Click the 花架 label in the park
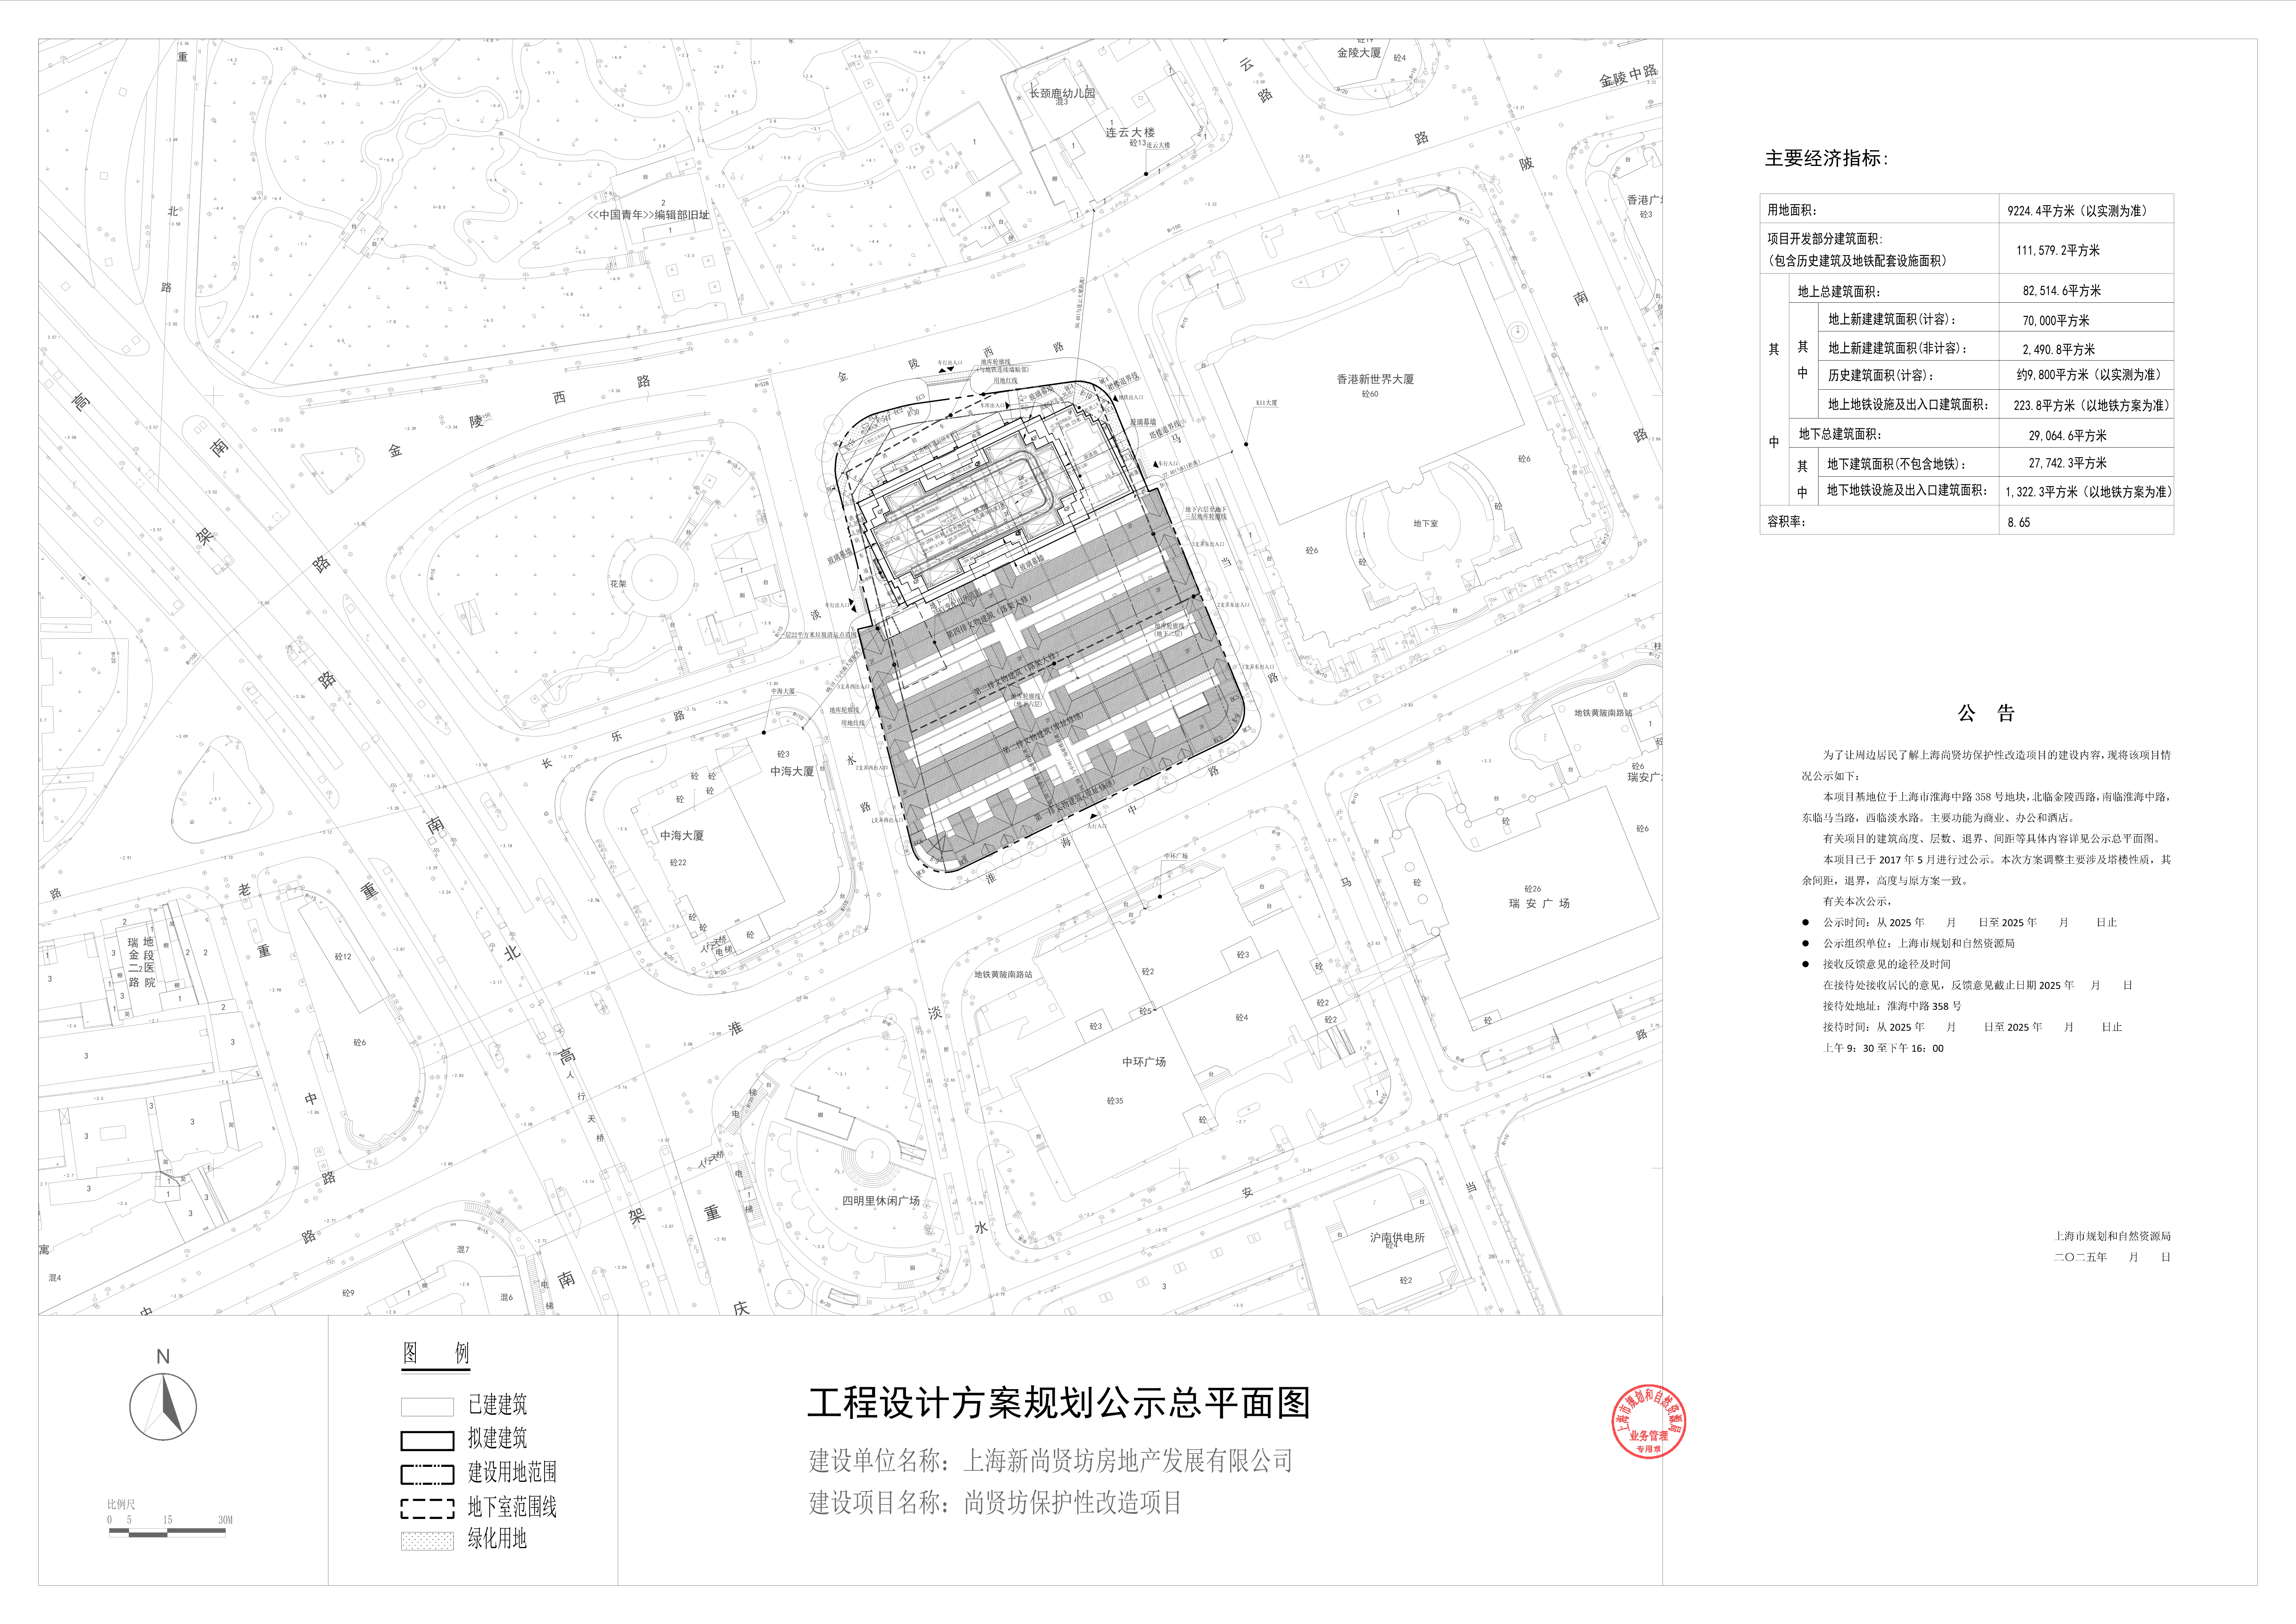This screenshot has width=2296, height=1624. coord(618,584)
